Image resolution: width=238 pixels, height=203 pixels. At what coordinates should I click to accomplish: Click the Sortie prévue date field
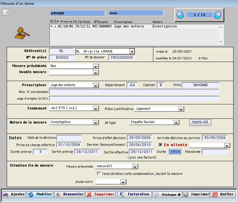click(87, 152)
